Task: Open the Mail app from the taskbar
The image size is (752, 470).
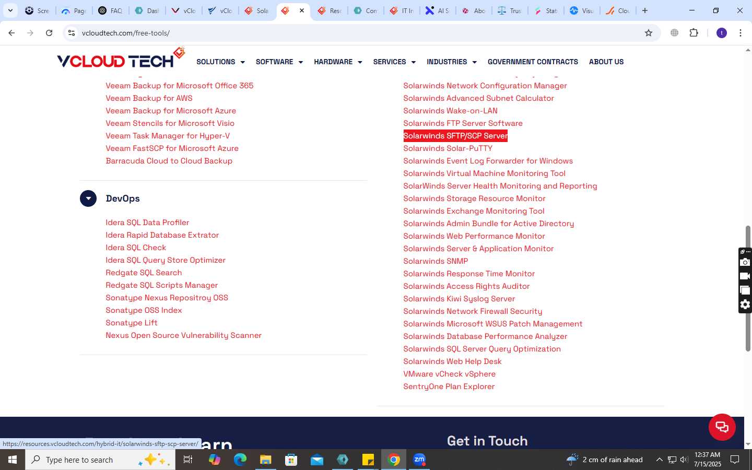Action: point(317,460)
